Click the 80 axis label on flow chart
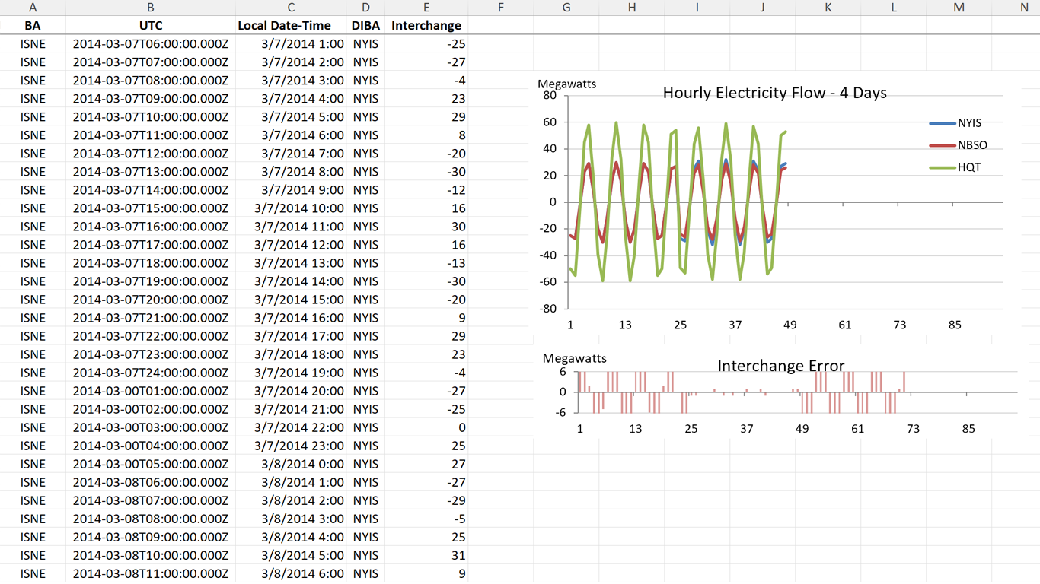Screen dimensions: 1040x584 tap(550, 96)
